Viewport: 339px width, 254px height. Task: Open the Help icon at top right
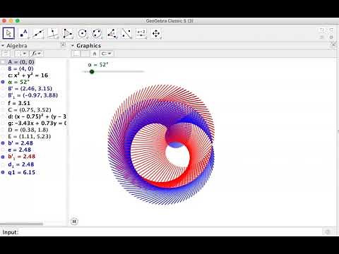[x=322, y=37]
